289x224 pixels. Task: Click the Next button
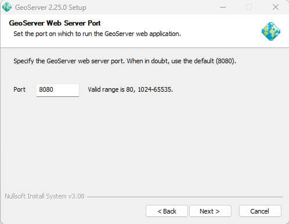coord(210,211)
